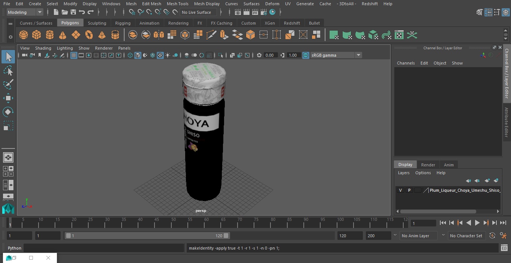This screenshot has width=511, height=263.
Task: Select the Select tool arrow
Action: coord(8,57)
